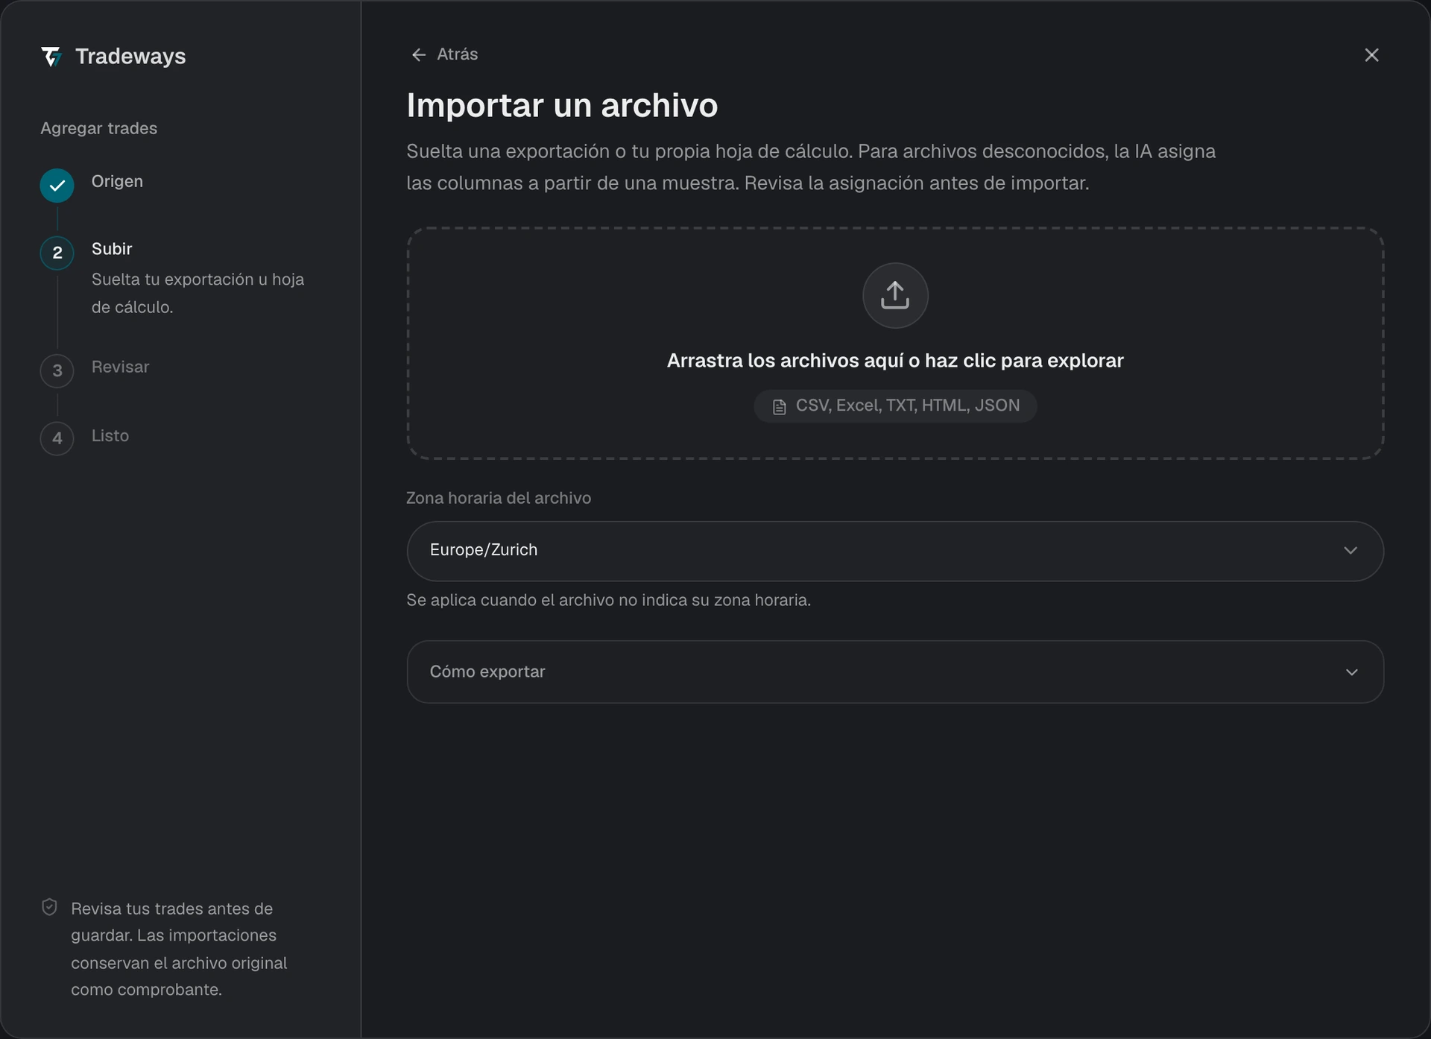Select the Origen step label
Viewport: 1431px width, 1039px height.
click(117, 181)
